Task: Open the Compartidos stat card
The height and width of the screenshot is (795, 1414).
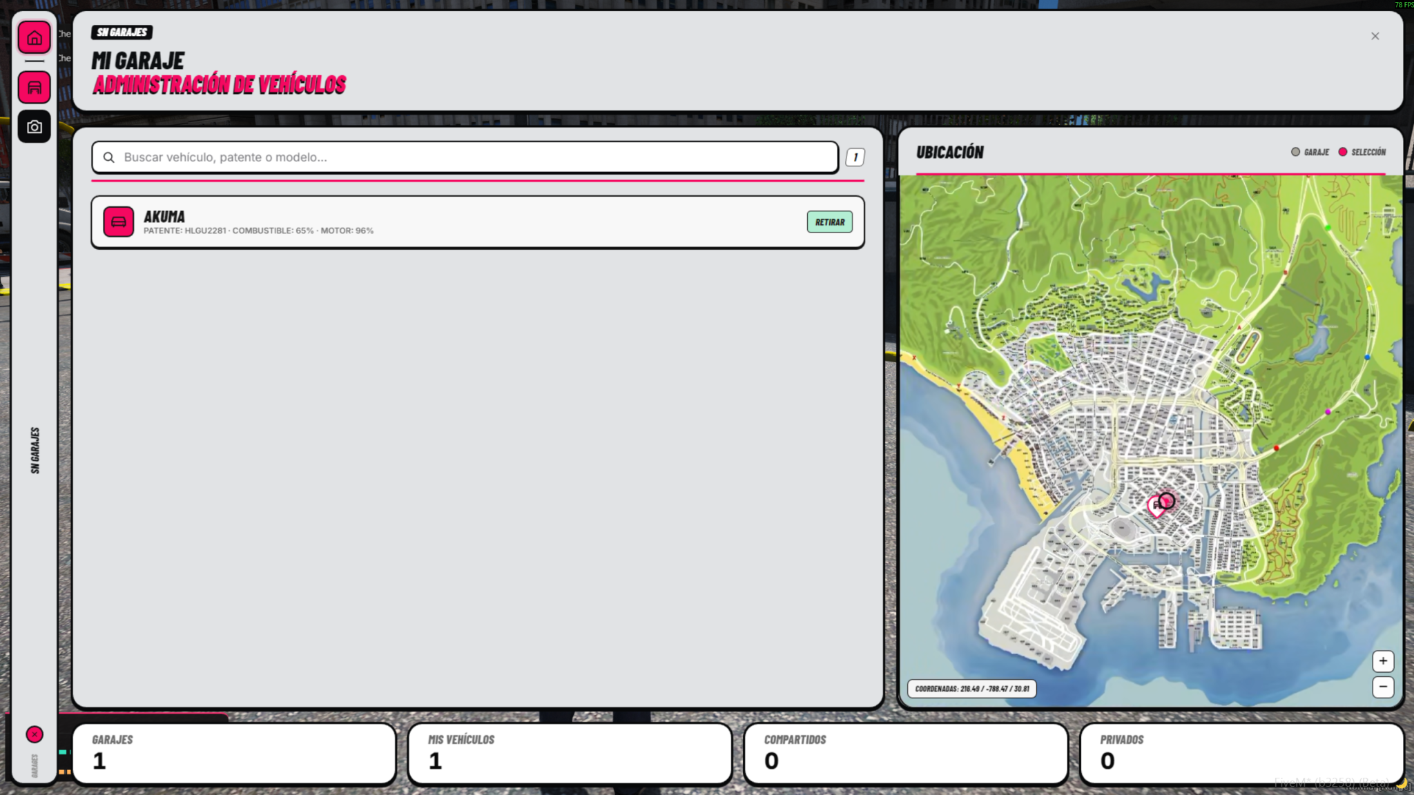Action: 906,754
